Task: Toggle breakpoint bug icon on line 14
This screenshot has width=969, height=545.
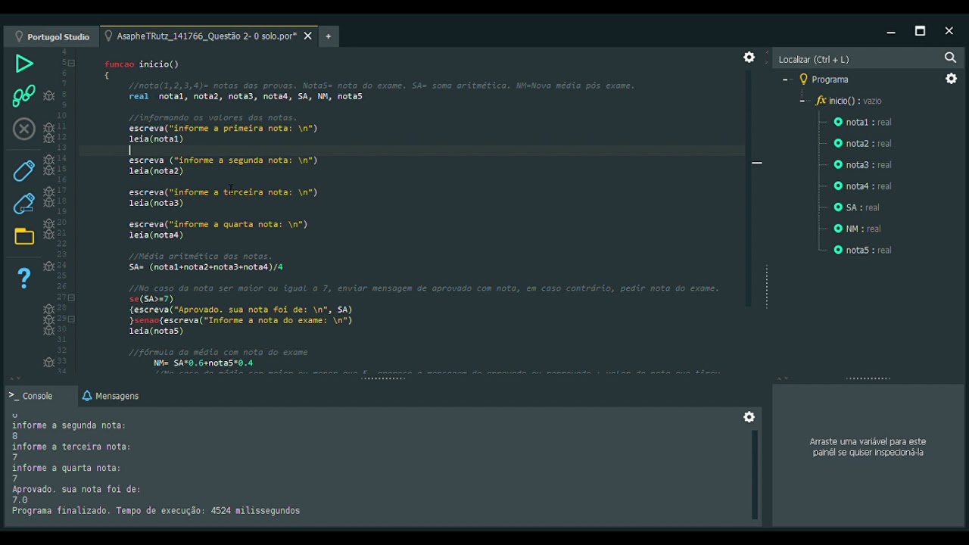Action: click(48, 160)
